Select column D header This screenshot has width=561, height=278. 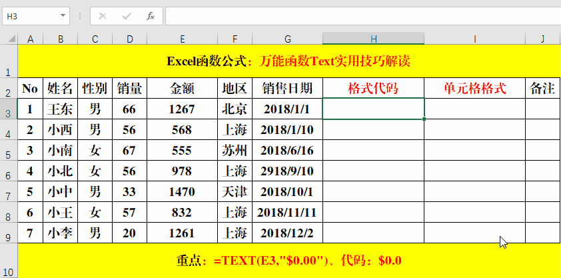coord(129,39)
